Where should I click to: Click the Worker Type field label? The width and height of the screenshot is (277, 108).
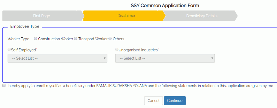pos(19,39)
